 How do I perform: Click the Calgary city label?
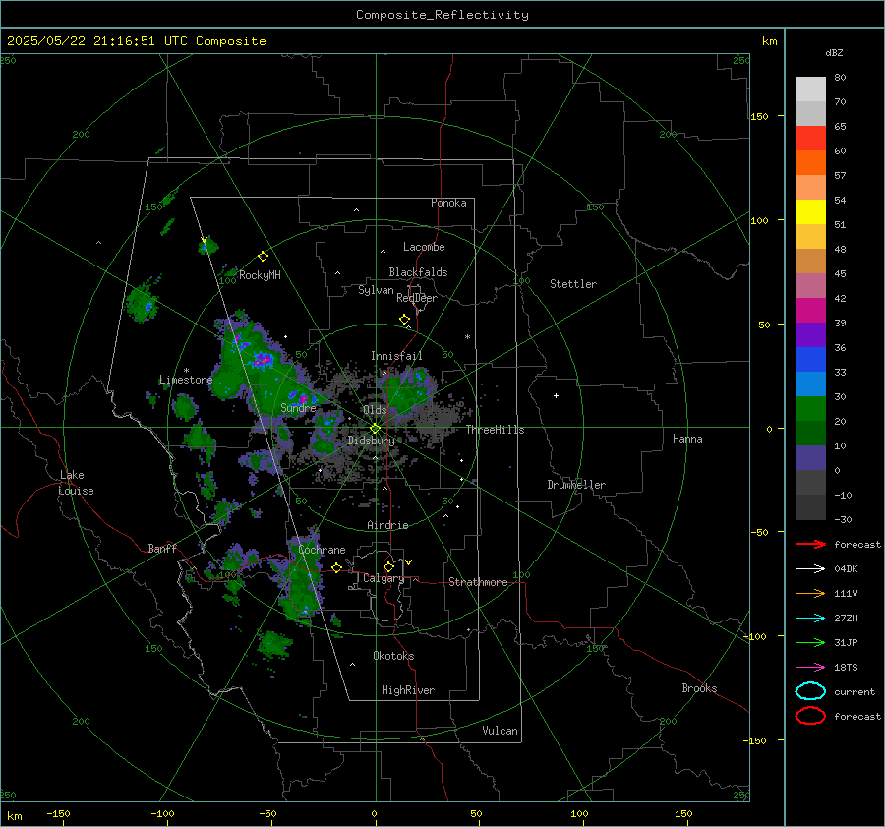pos(383,578)
